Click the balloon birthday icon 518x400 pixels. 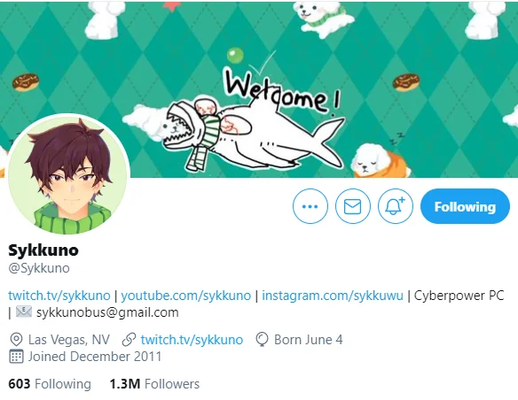[x=262, y=340]
